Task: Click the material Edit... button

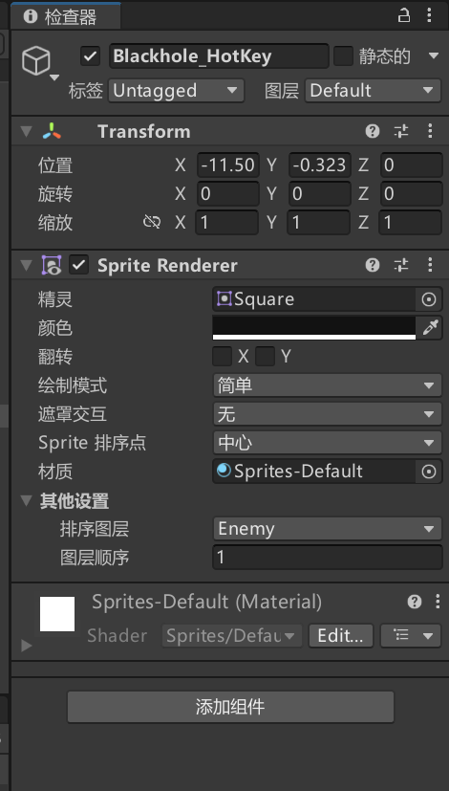Action: tap(341, 636)
